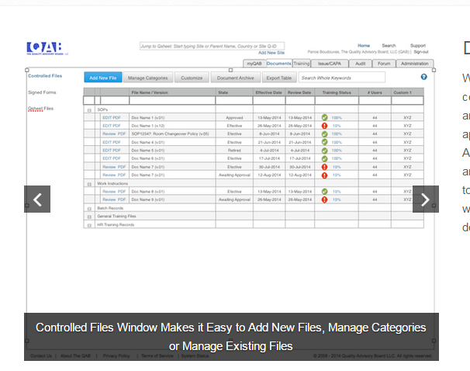Focus the Search Whole Keywords field
Image resolution: width=470 pixels, height=371 pixels.
tap(342, 78)
